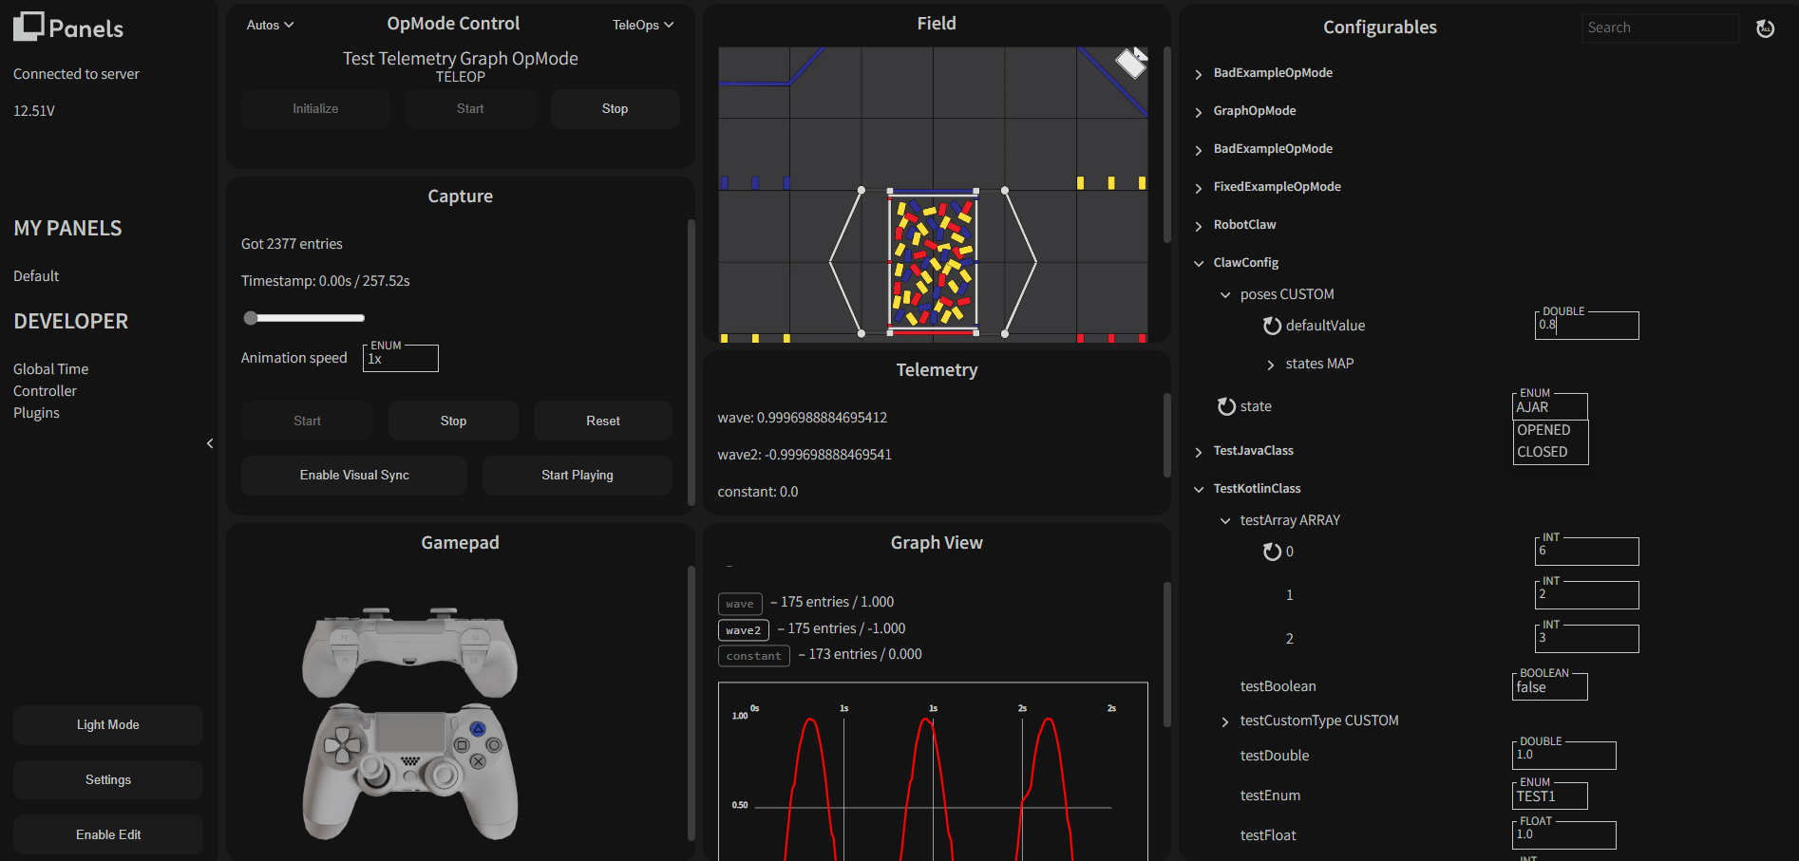1799x861 pixels.
Task: Reset testArray index 0 with its icon
Action: pos(1272,552)
